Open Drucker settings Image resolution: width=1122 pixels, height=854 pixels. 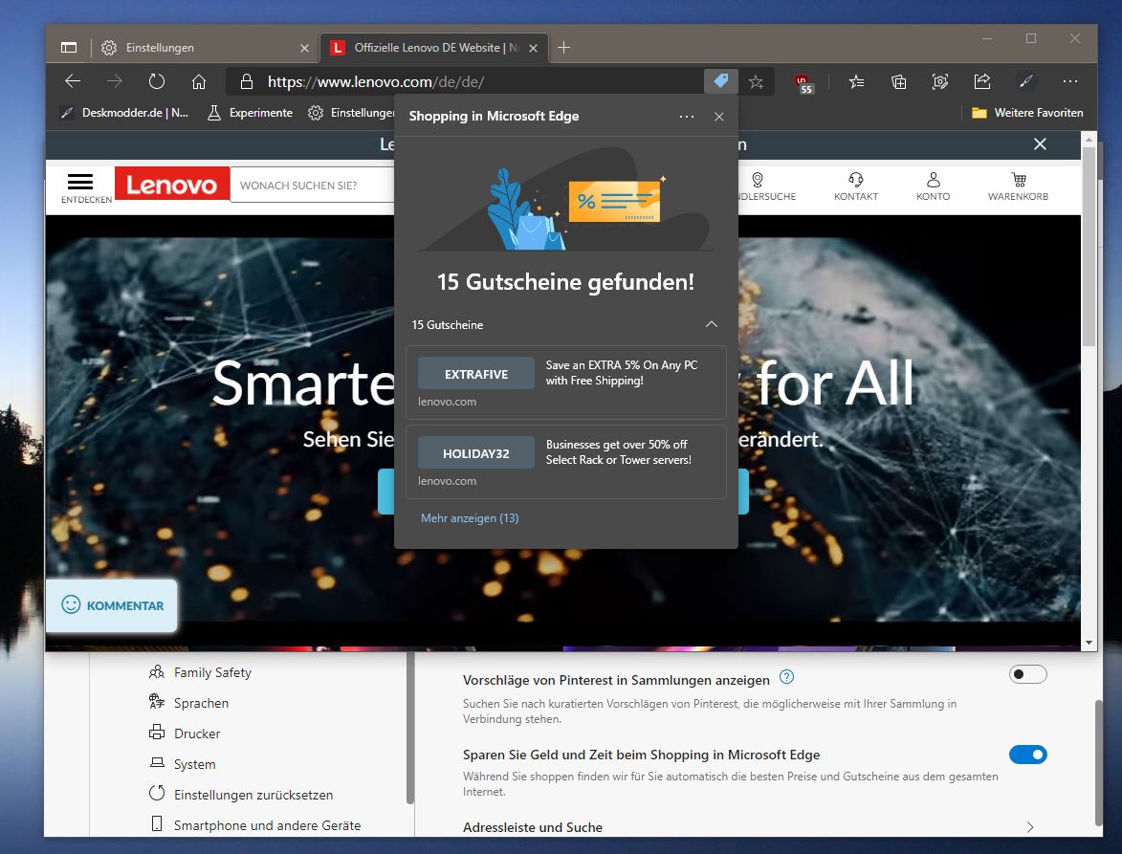pos(185,734)
